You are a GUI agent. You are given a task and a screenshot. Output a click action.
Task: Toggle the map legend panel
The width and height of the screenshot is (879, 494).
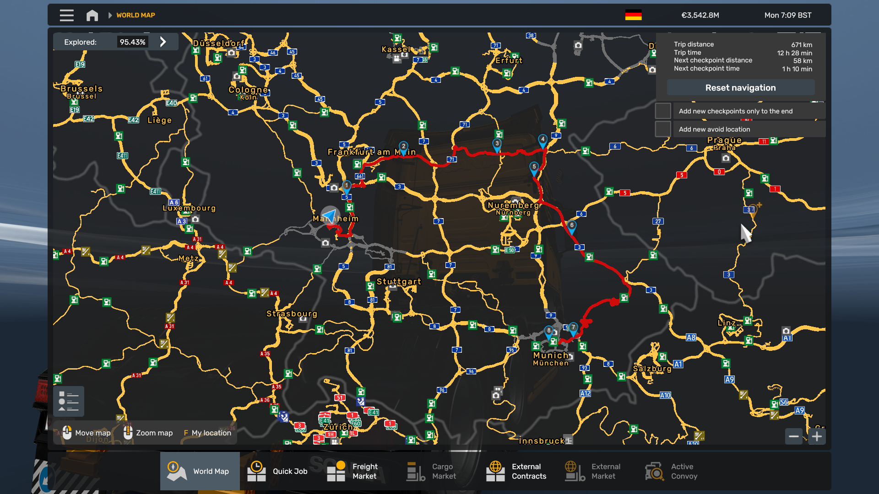(69, 401)
